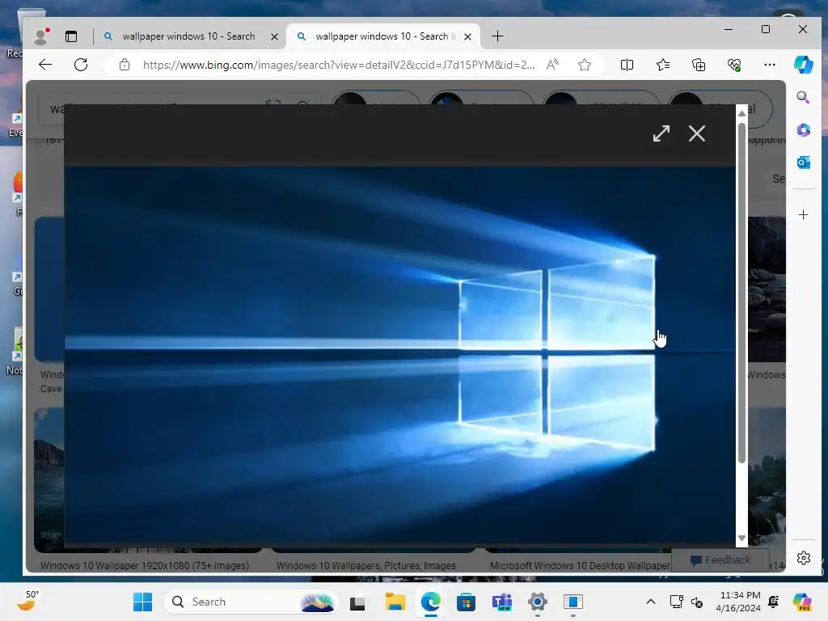
Task: Close the first browser tab
Action: click(274, 37)
